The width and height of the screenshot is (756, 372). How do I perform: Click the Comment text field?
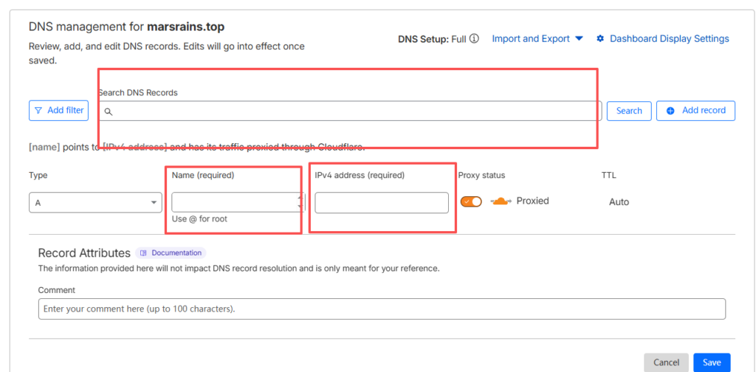tap(381, 309)
